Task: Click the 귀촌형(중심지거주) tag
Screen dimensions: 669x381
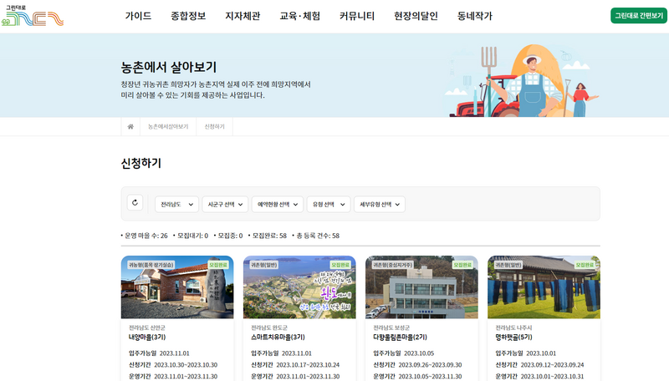Action: click(x=392, y=265)
